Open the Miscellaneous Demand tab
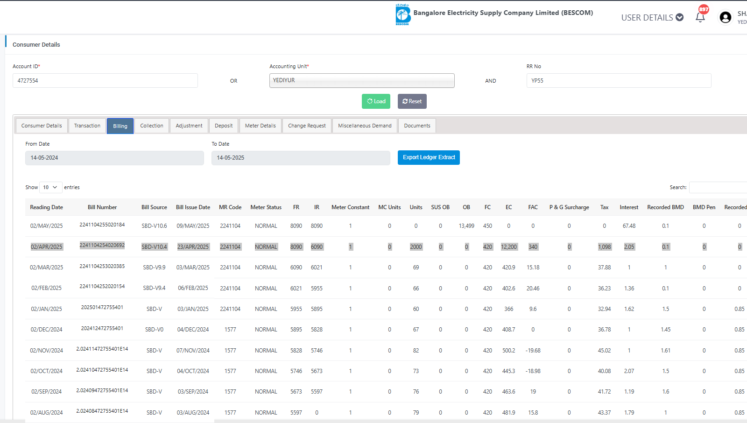 tap(365, 126)
